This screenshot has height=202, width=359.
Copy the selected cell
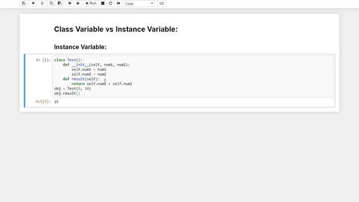(51, 3)
